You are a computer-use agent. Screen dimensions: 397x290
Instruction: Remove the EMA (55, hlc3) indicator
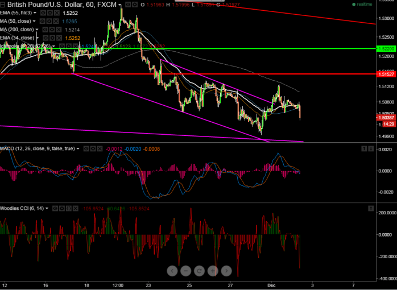[x=57, y=13]
